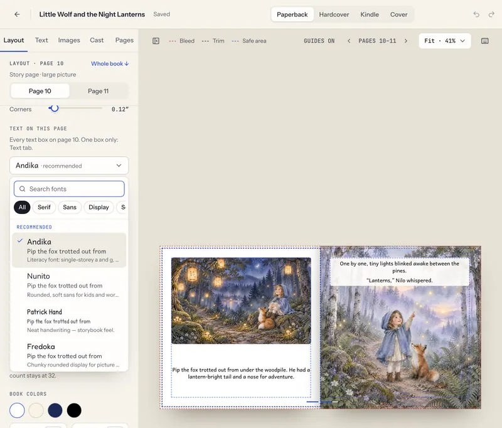Filter fonts by Sans
This screenshot has height=428, width=502.
point(70,207)
